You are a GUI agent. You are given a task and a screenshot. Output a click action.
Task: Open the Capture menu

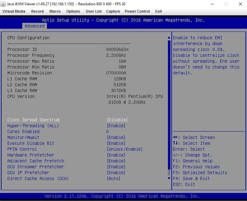(113, 11)
